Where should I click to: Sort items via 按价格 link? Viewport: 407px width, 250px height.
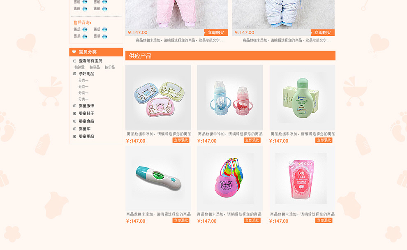[x=110, y=67]
